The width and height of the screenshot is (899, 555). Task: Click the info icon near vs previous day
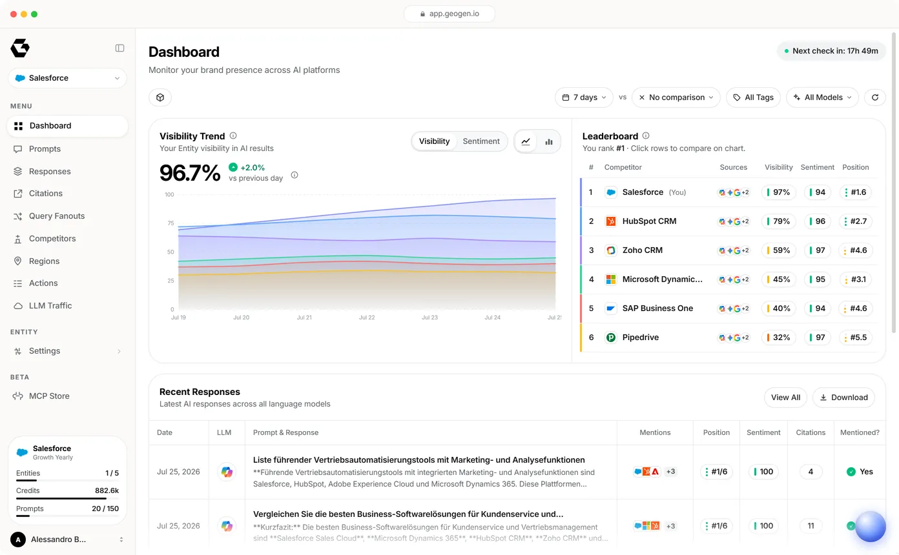294,175
